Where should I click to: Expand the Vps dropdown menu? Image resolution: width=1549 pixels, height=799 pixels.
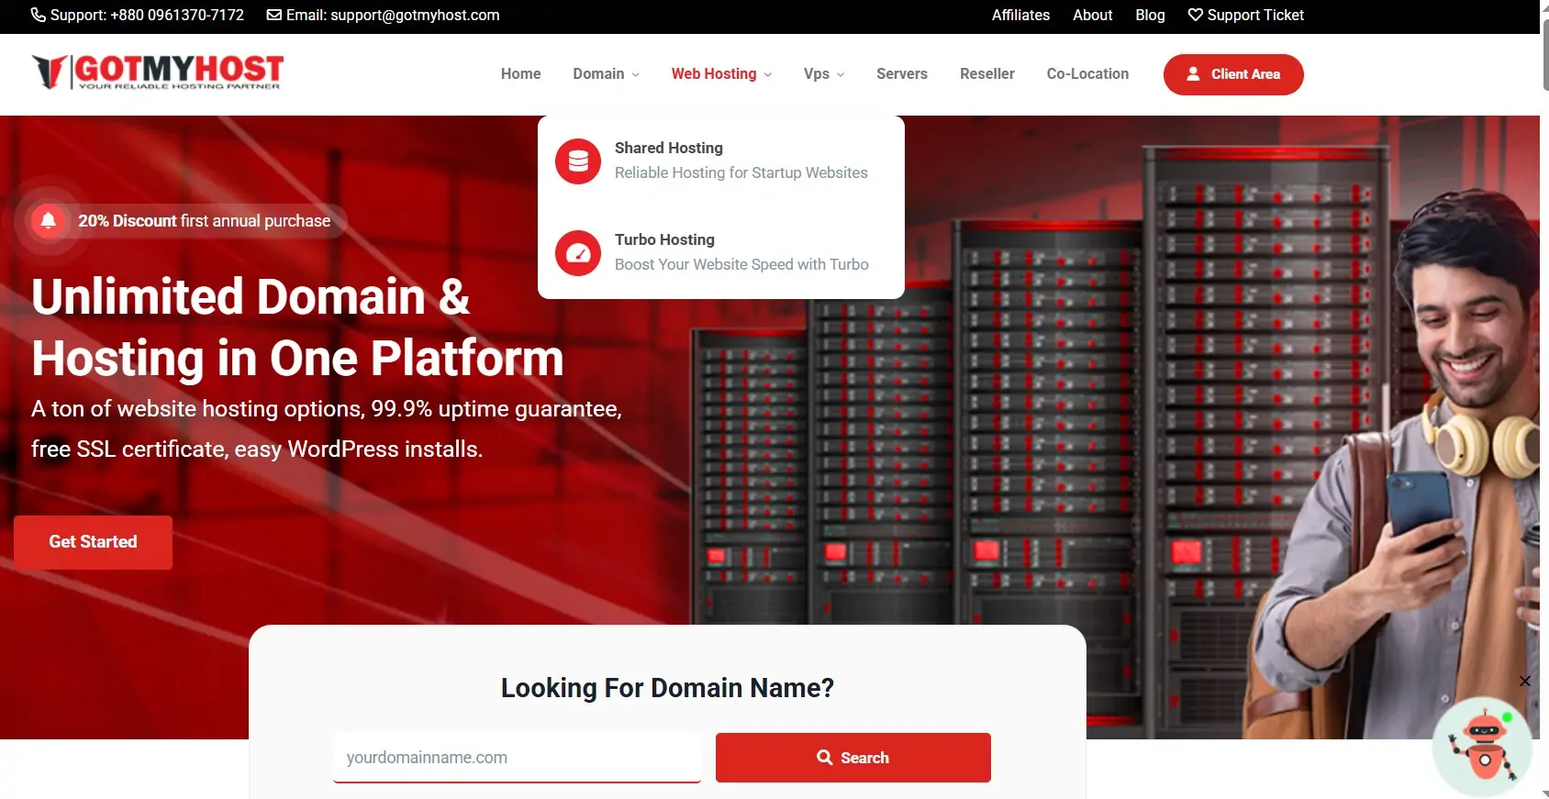pos(824,74)
